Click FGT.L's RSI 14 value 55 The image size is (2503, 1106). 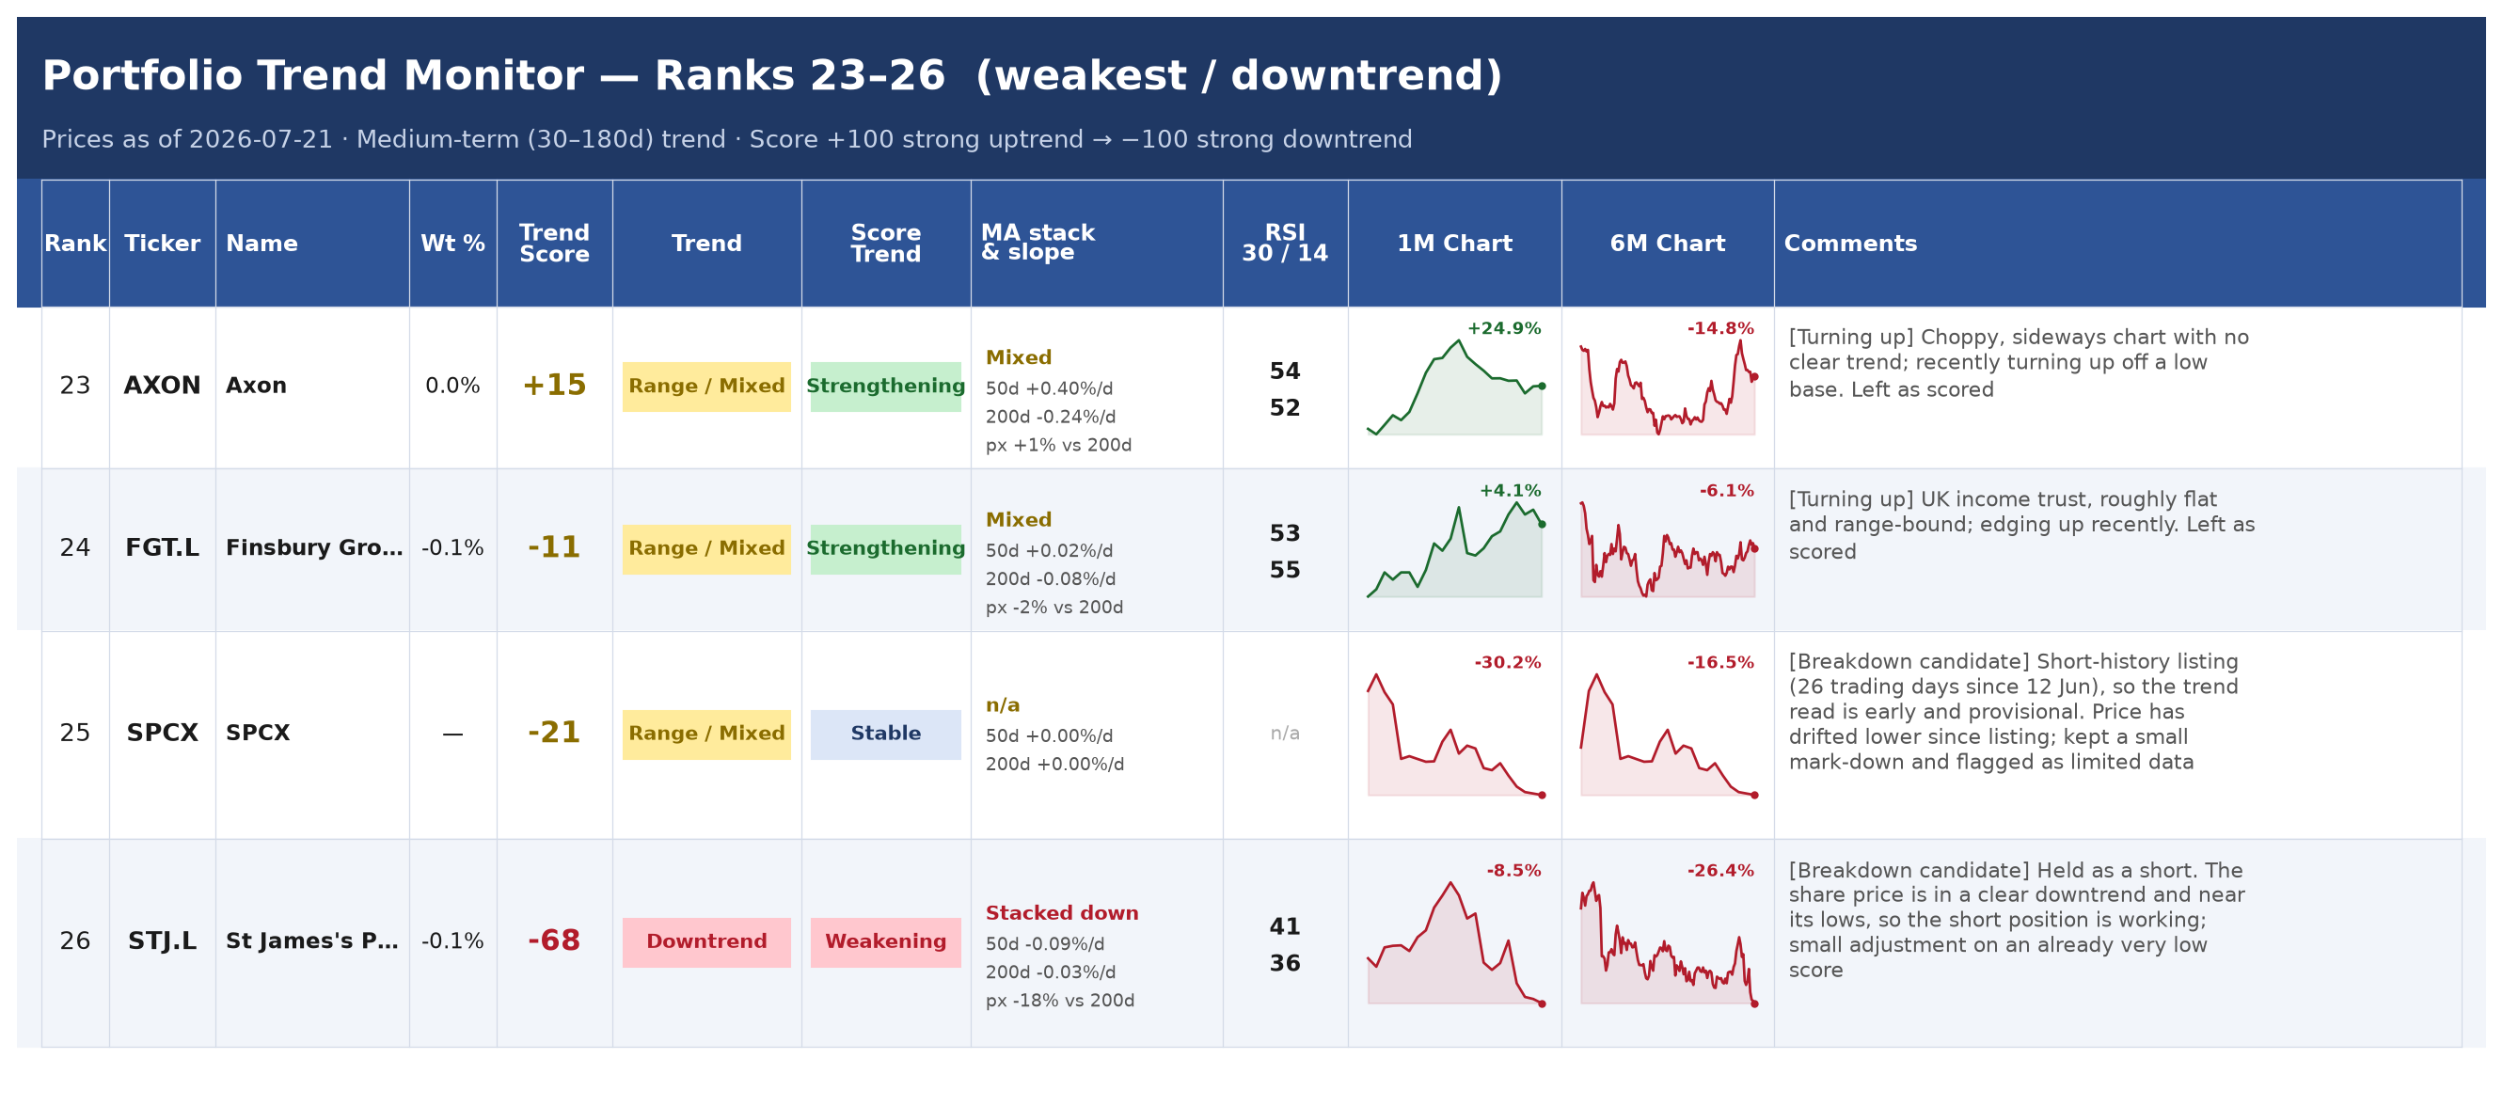1285,570
